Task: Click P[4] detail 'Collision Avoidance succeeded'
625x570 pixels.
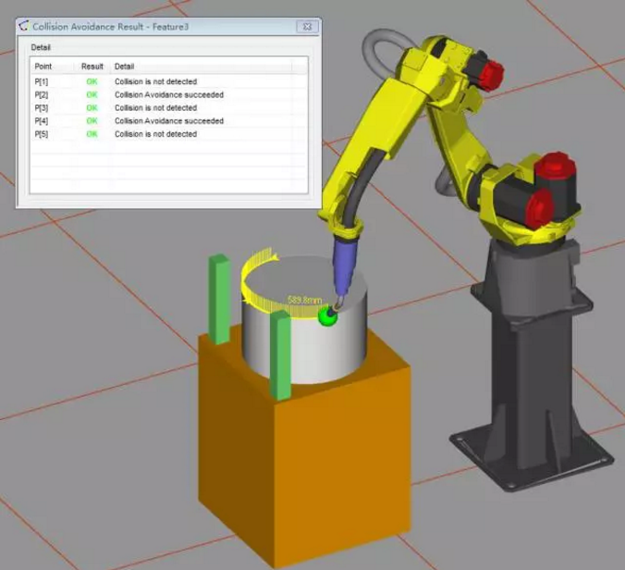Action: 169,120
